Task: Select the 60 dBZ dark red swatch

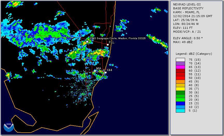Action: [x=180, y=71]
